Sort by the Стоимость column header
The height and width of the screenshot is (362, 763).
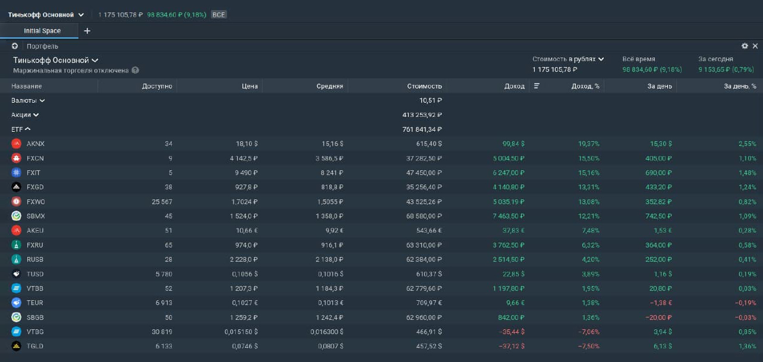tap(424, 86)
